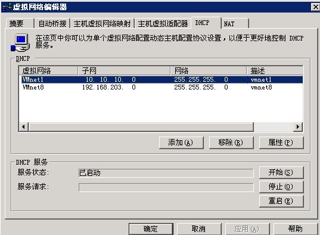Open help with the 帮助 button
This screenshot has height=235, width=320.
pyautogui.click(x=296, y=229)
